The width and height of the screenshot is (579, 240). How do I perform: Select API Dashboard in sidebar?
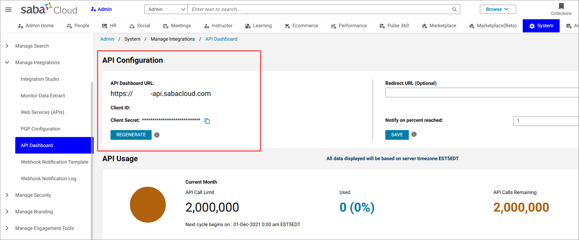point(54,145)
